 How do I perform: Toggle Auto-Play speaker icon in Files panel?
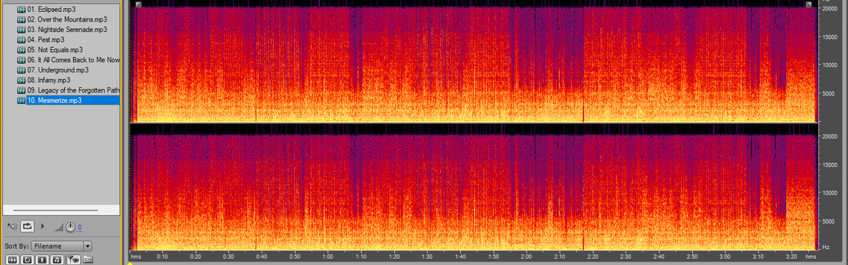point(11,227)
